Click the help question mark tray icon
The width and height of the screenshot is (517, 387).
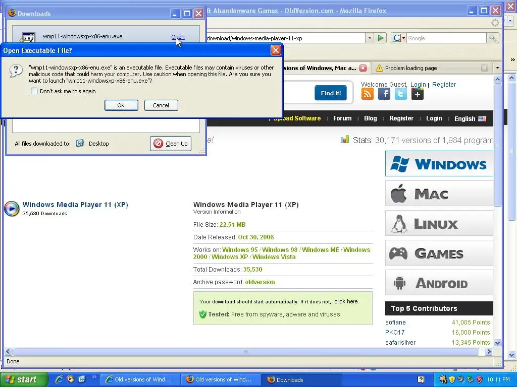point(421,380)
